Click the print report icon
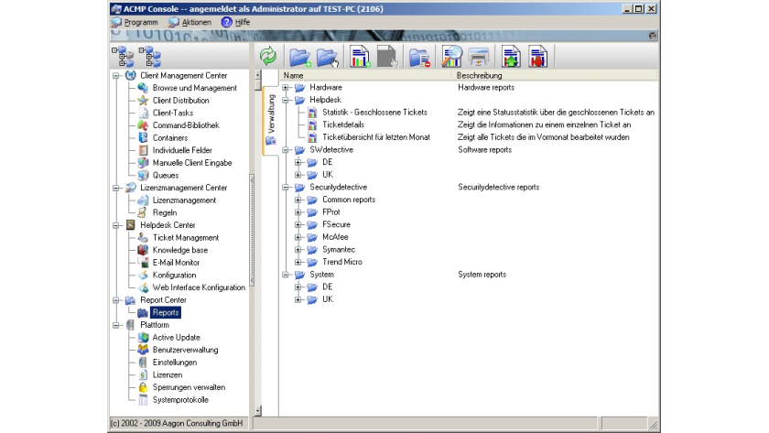Viewport: 769px width, 433px height. (x=479, y=57)
